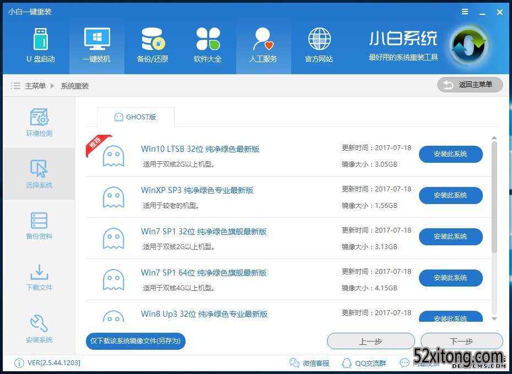Open the U盘启动 USB boot tool
The image size is (512, 374).
coord(41,45)
